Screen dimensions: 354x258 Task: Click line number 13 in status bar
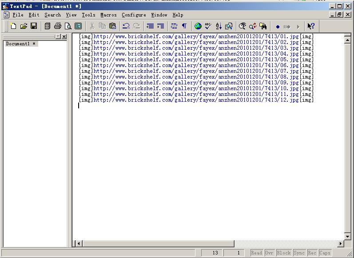coord(211,253)
